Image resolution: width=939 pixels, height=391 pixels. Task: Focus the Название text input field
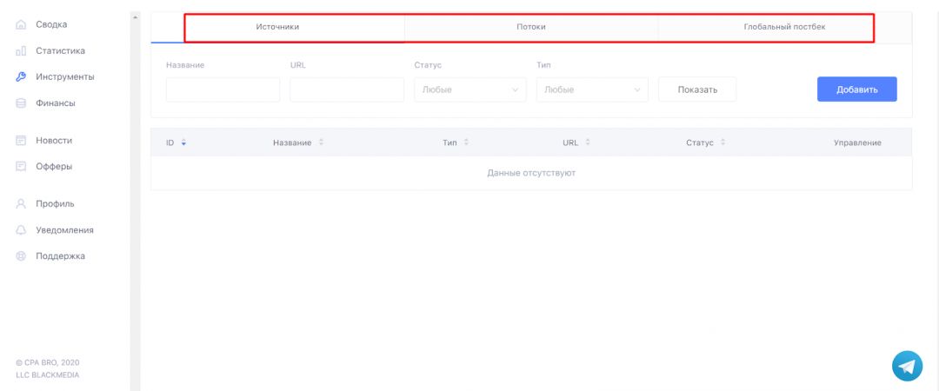click(x=223, y=89)
